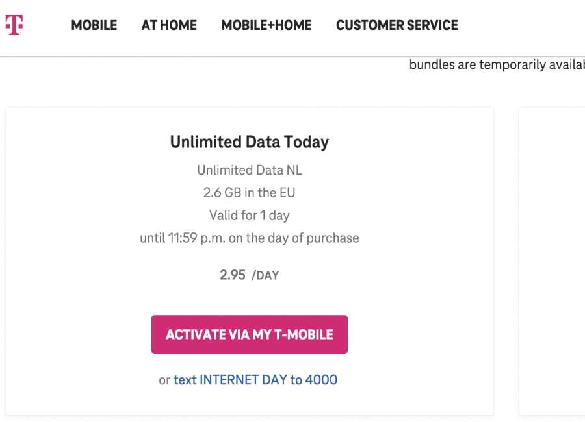
Task: Click the Valid for 1 day text
Action: [250, 216]
